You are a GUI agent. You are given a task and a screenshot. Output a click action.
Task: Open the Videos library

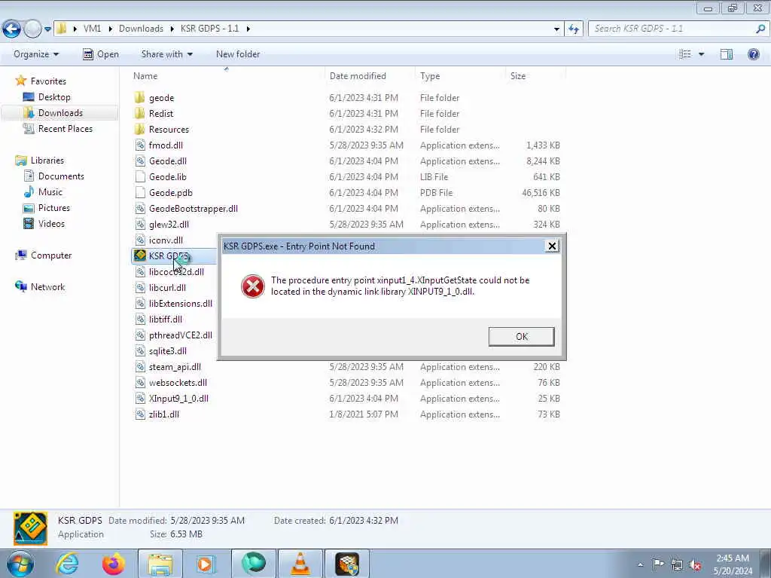coord(51,224)
